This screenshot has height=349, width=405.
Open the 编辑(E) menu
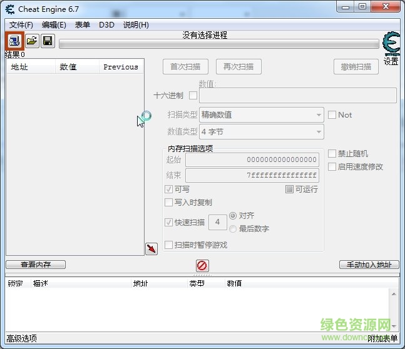point(54,25)
